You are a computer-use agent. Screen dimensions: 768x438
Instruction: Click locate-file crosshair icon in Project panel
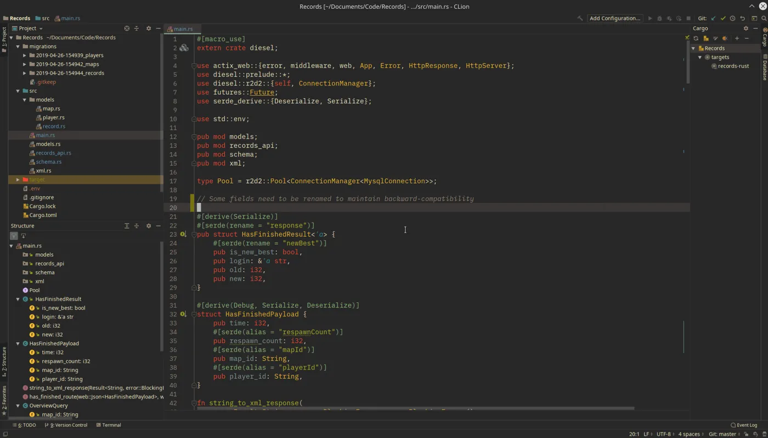coord(127,29)
